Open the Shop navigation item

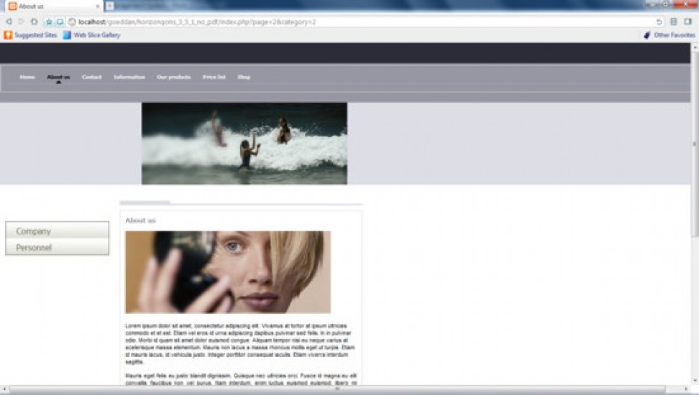tap(244, 77)
